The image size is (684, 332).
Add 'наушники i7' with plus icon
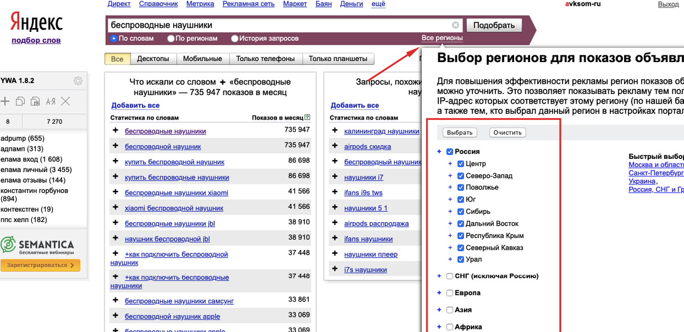[x=335, y=177]
